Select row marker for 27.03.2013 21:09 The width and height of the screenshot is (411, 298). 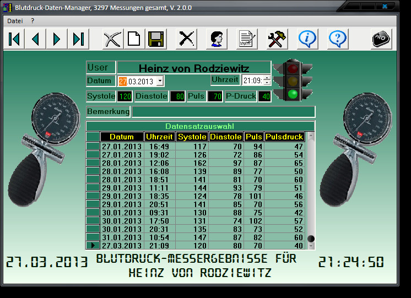click(93, 246)
